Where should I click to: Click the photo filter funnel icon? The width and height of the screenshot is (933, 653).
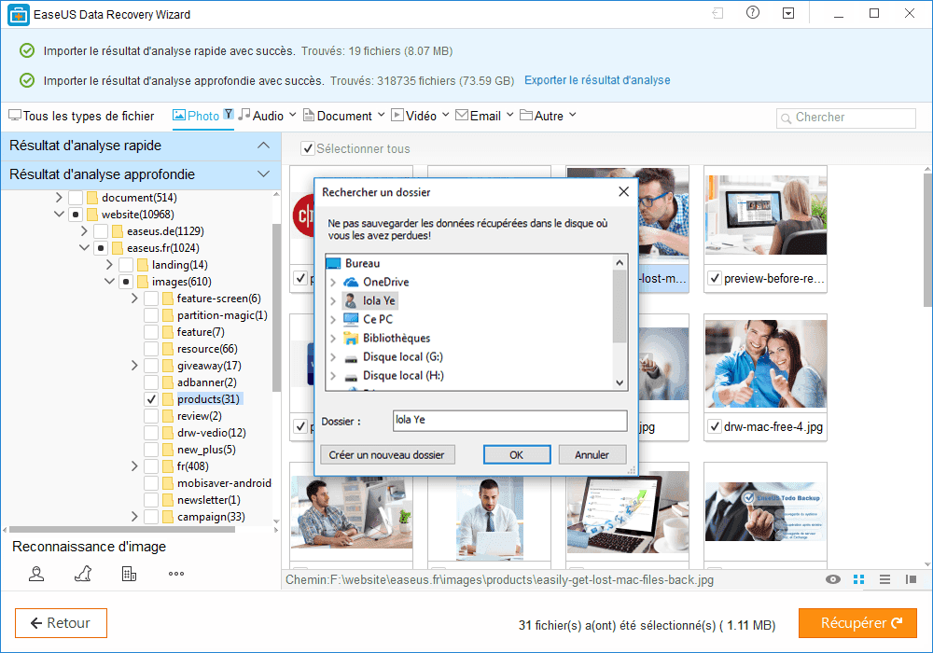[229, 114]
